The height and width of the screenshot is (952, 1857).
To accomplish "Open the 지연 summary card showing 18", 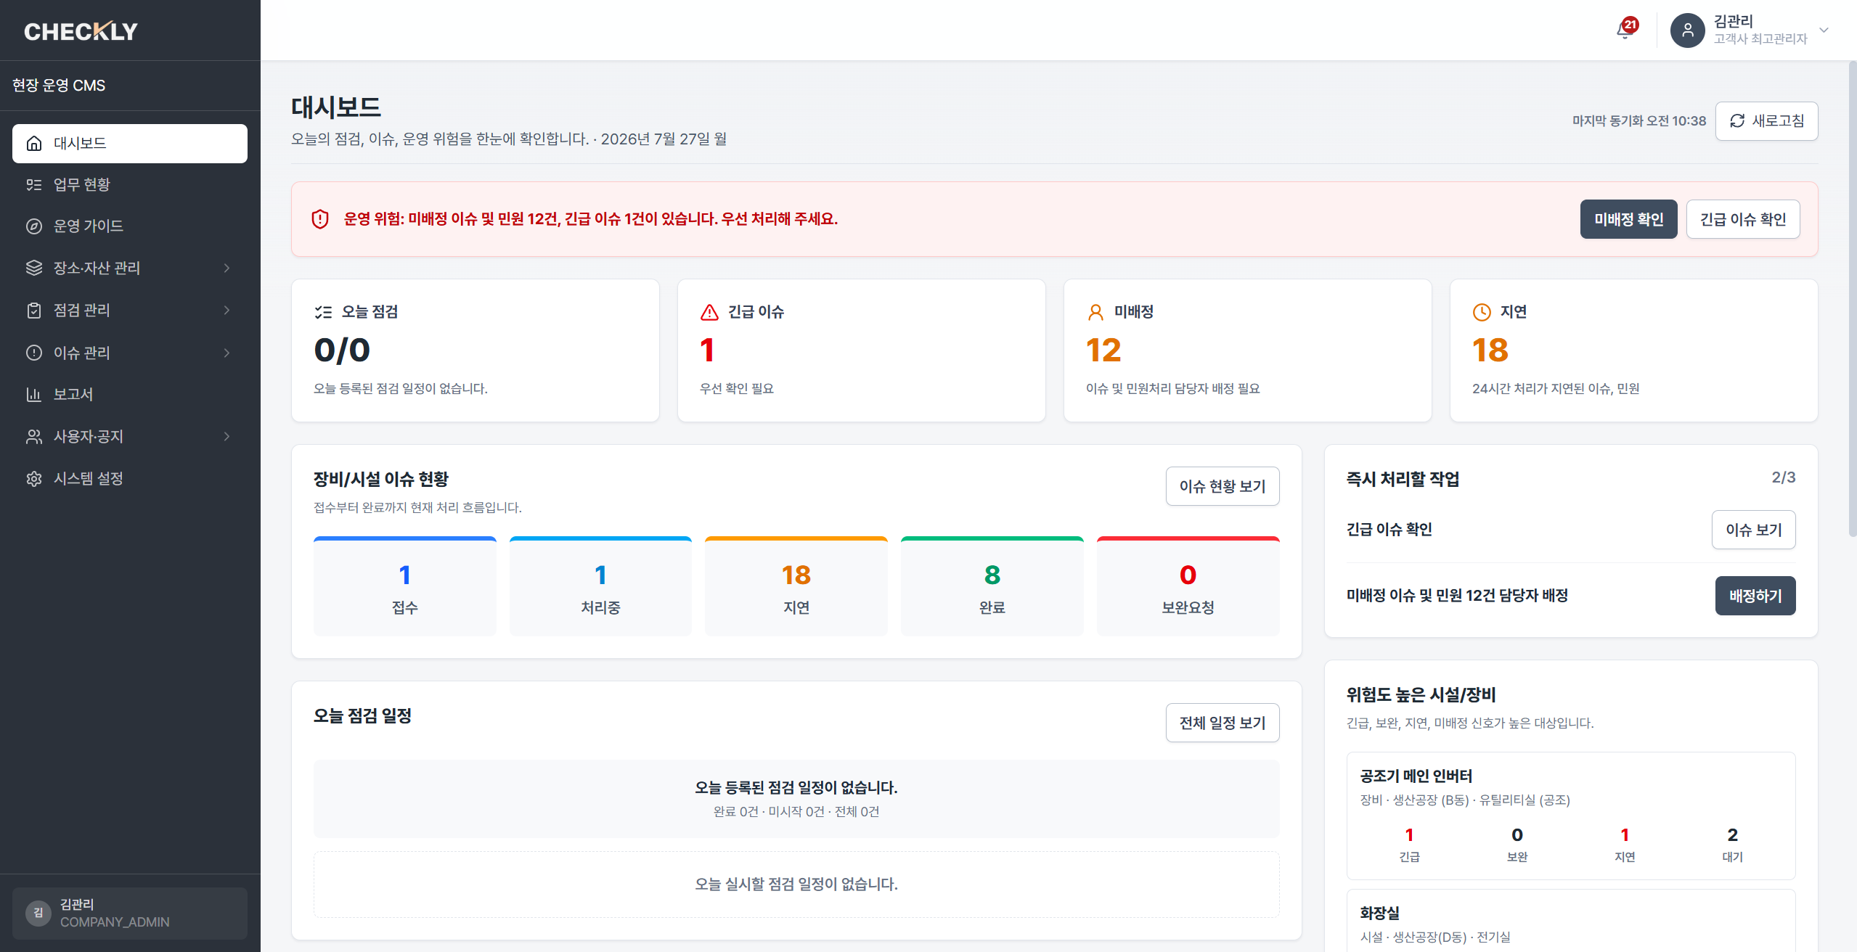I will pos(1634,350).
